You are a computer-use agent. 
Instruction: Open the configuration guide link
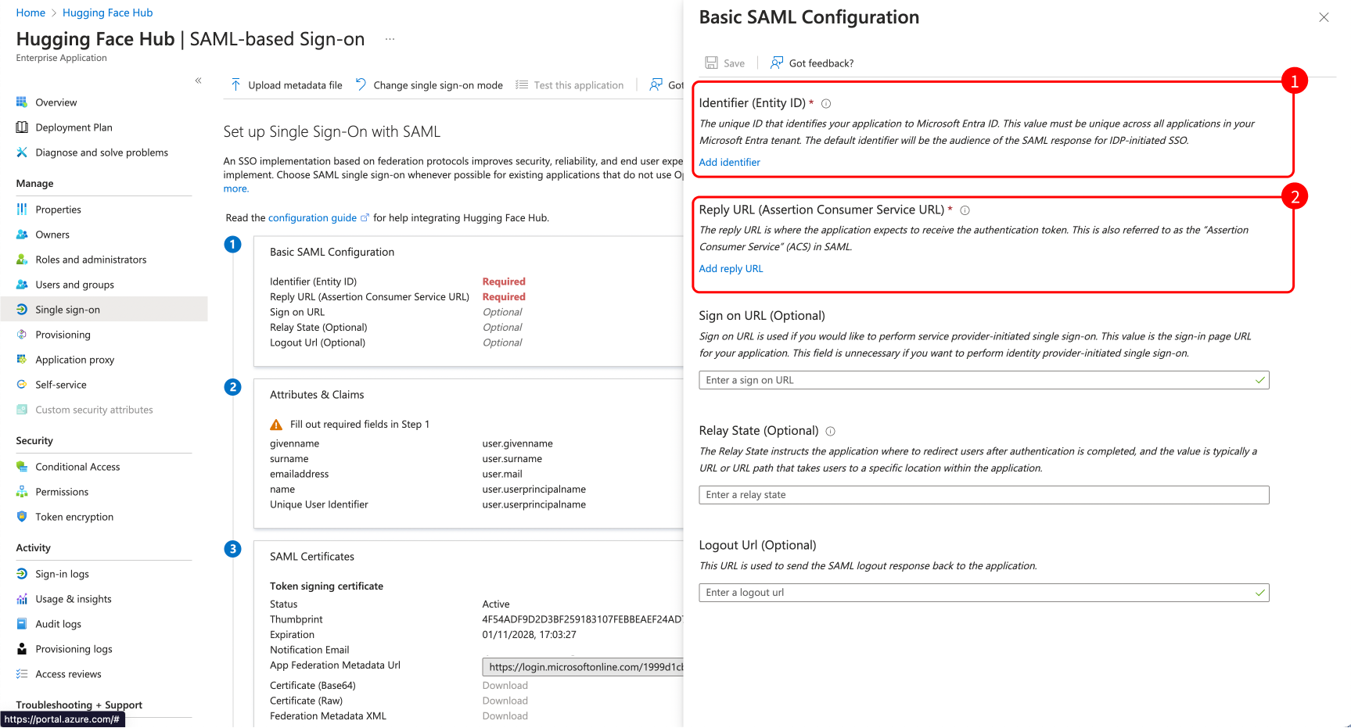312,218
